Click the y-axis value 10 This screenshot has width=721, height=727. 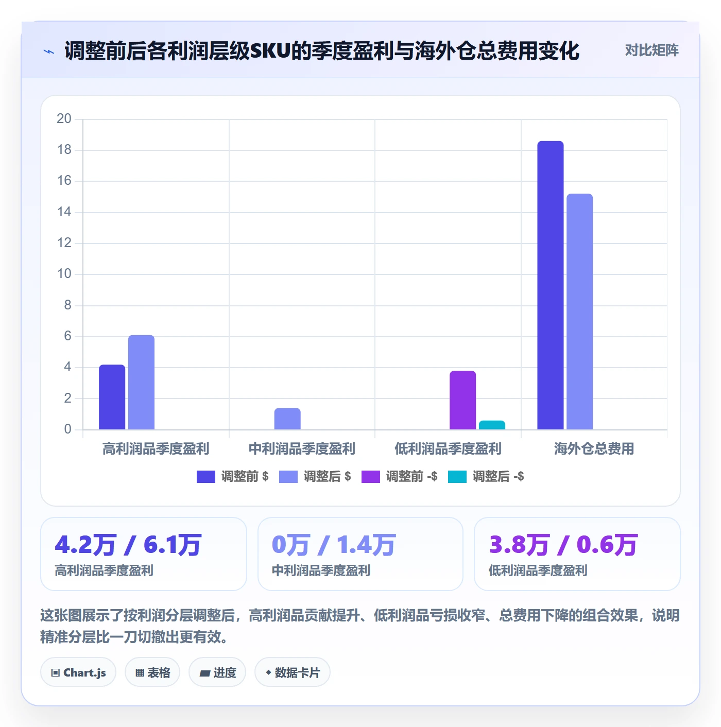pyautogui.click(x=64, y=274)
